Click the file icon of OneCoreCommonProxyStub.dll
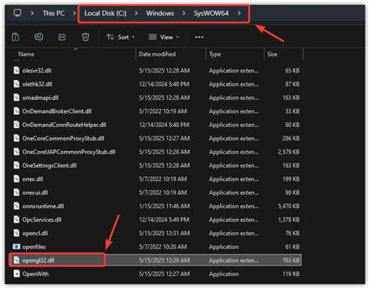Image resolution: width=370 pixels, height=289 pixels. pos(16,138)
